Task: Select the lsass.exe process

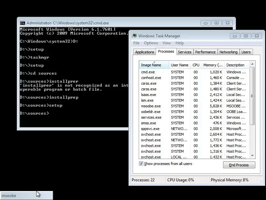Action: pyautogui.click(x=194, y=95)
